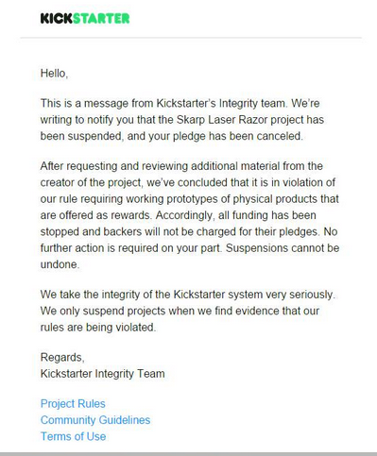The width and height of the screenshot is (377, 456).
Task: Click the word "undone."
Action: pos(60,264)
